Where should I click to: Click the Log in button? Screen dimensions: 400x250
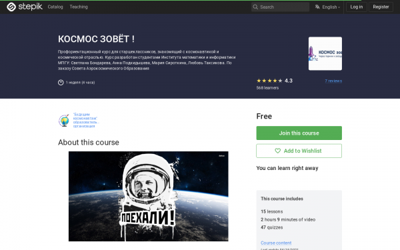pos(357,7)
